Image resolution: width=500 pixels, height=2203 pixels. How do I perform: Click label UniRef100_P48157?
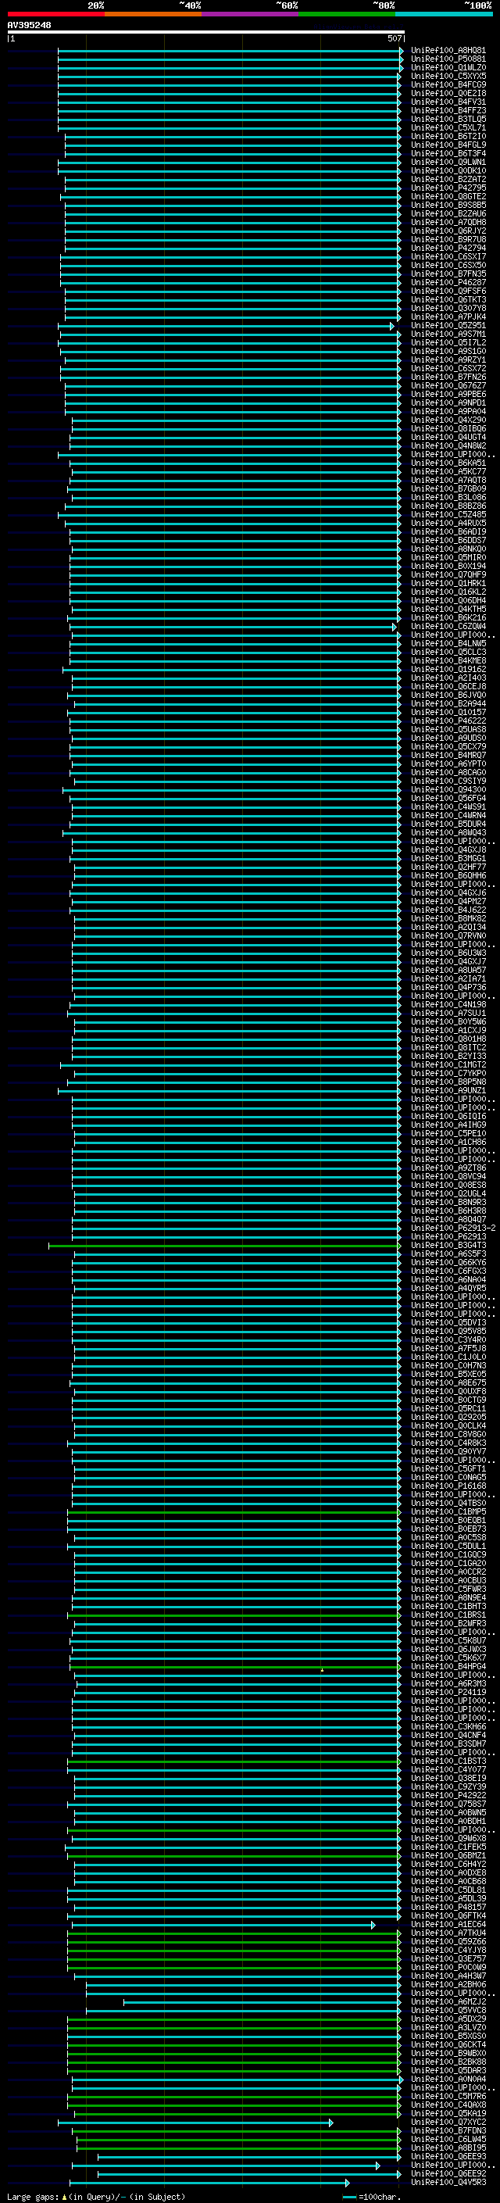448,1907
